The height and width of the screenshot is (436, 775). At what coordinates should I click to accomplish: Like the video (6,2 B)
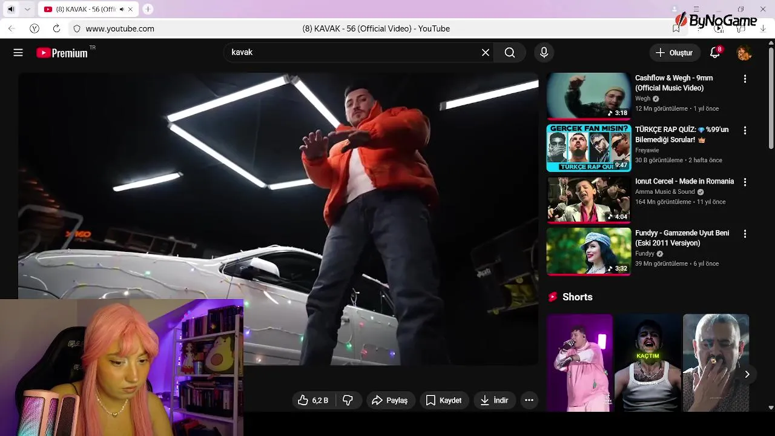point(313,400)
